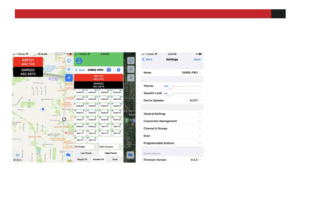The height and width of the screenshot is (223, 312).
Task: Tap the black GMRS02 banner above the channel grid
Action: point(98,85)
